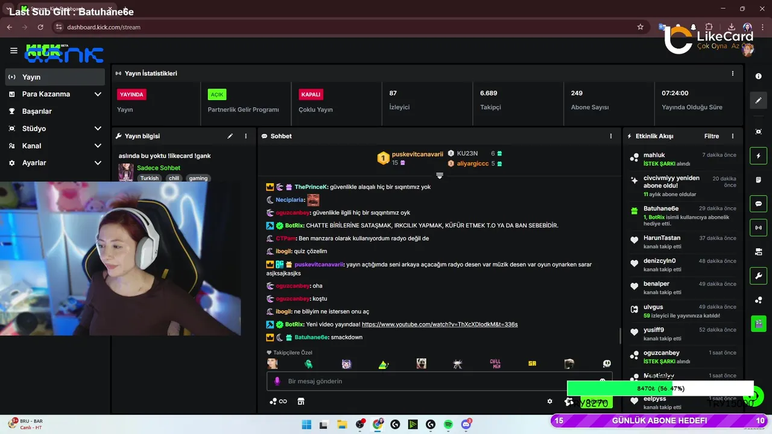772x434 pixels.
Task: Click the chat scrollbar
Action: point(619,336)
